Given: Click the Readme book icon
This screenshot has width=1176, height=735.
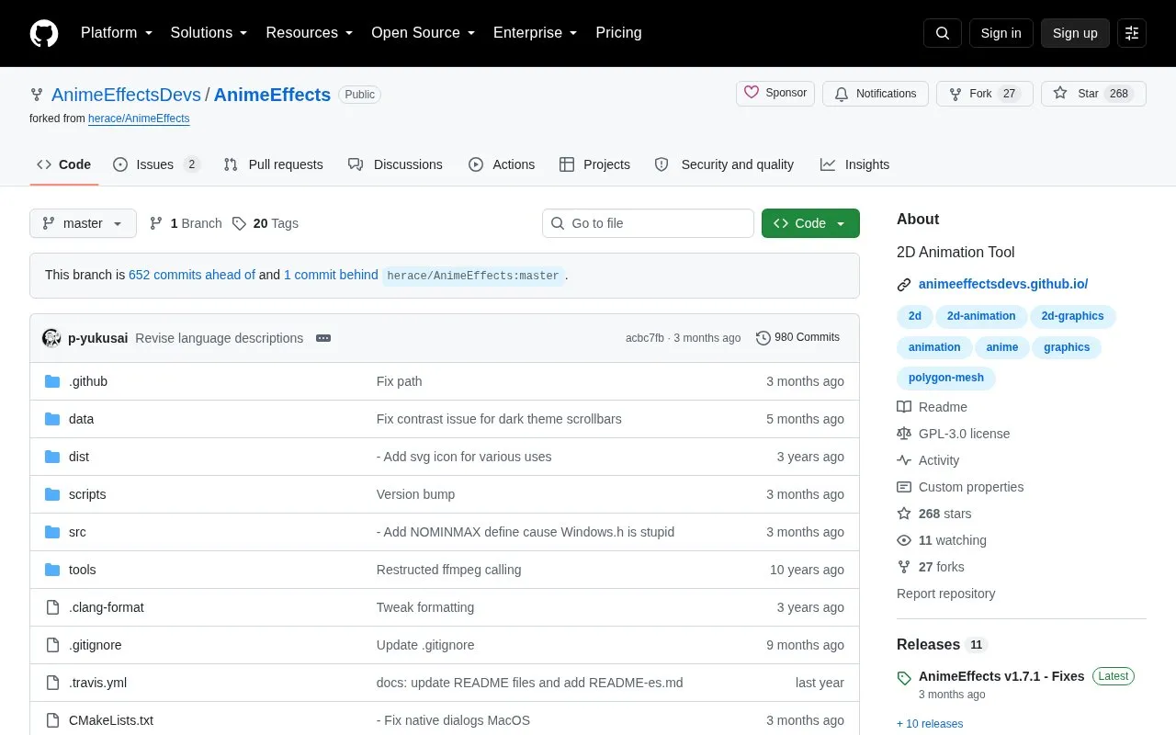Looking at the screenshot, I should 904,407.
